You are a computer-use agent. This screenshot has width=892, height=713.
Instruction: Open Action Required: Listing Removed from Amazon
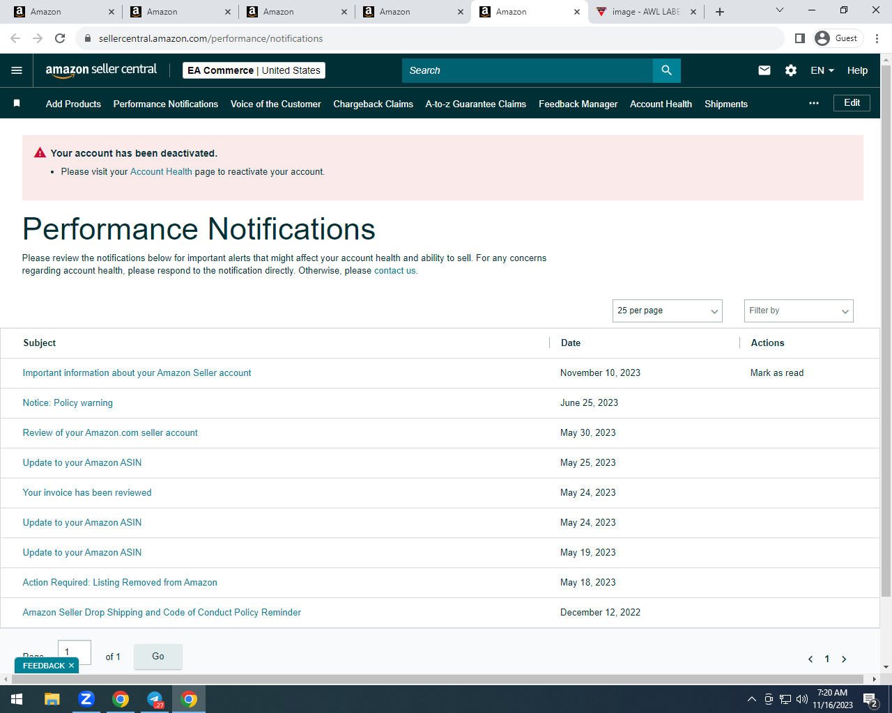point(120,583)
